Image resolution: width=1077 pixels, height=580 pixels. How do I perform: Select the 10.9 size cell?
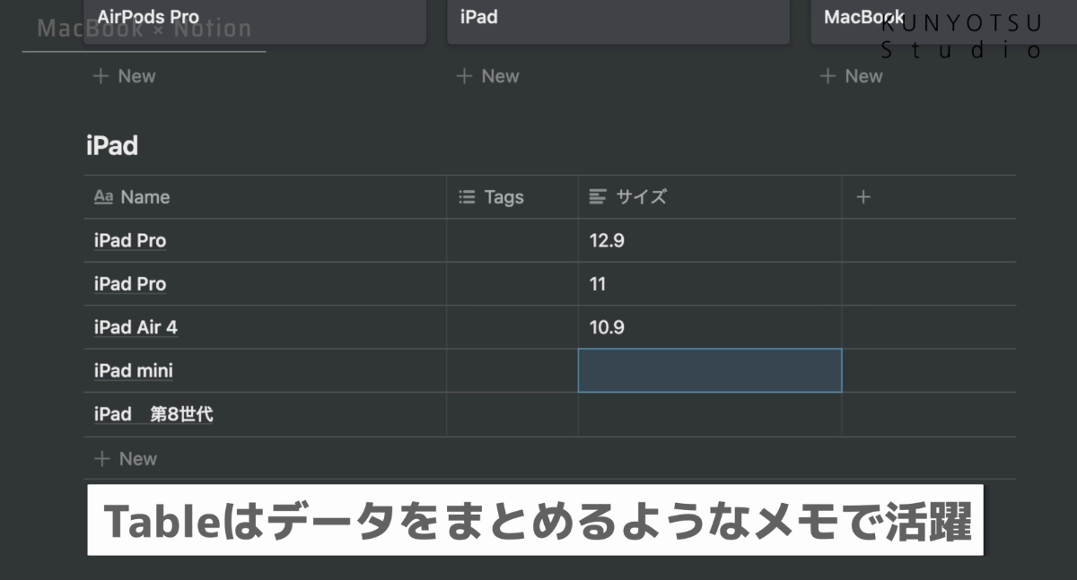coord(710,327)
